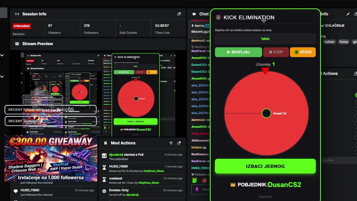This screenshot has width=357, height=201.
Task: Click the Kick Elimination wheel logo icon
Action: [x=218, y=17]
